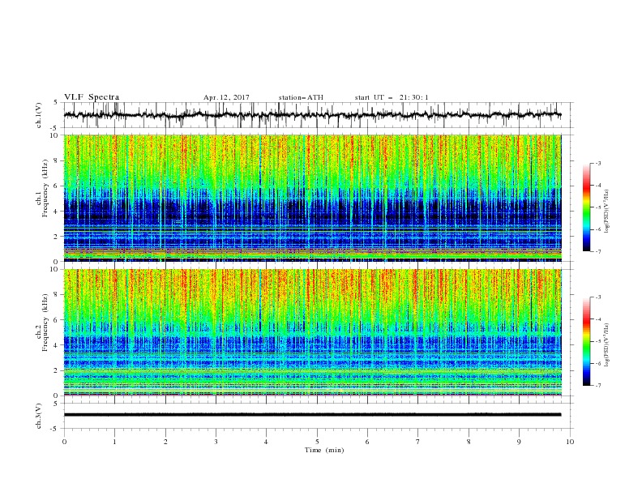Click the ch.3 flat waveform trace

[x=312, y=415]
